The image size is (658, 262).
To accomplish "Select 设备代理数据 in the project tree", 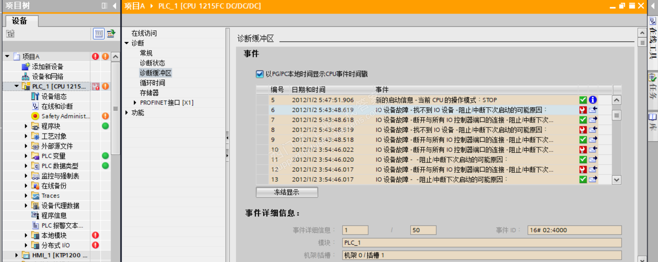I will tap(60, 206).
